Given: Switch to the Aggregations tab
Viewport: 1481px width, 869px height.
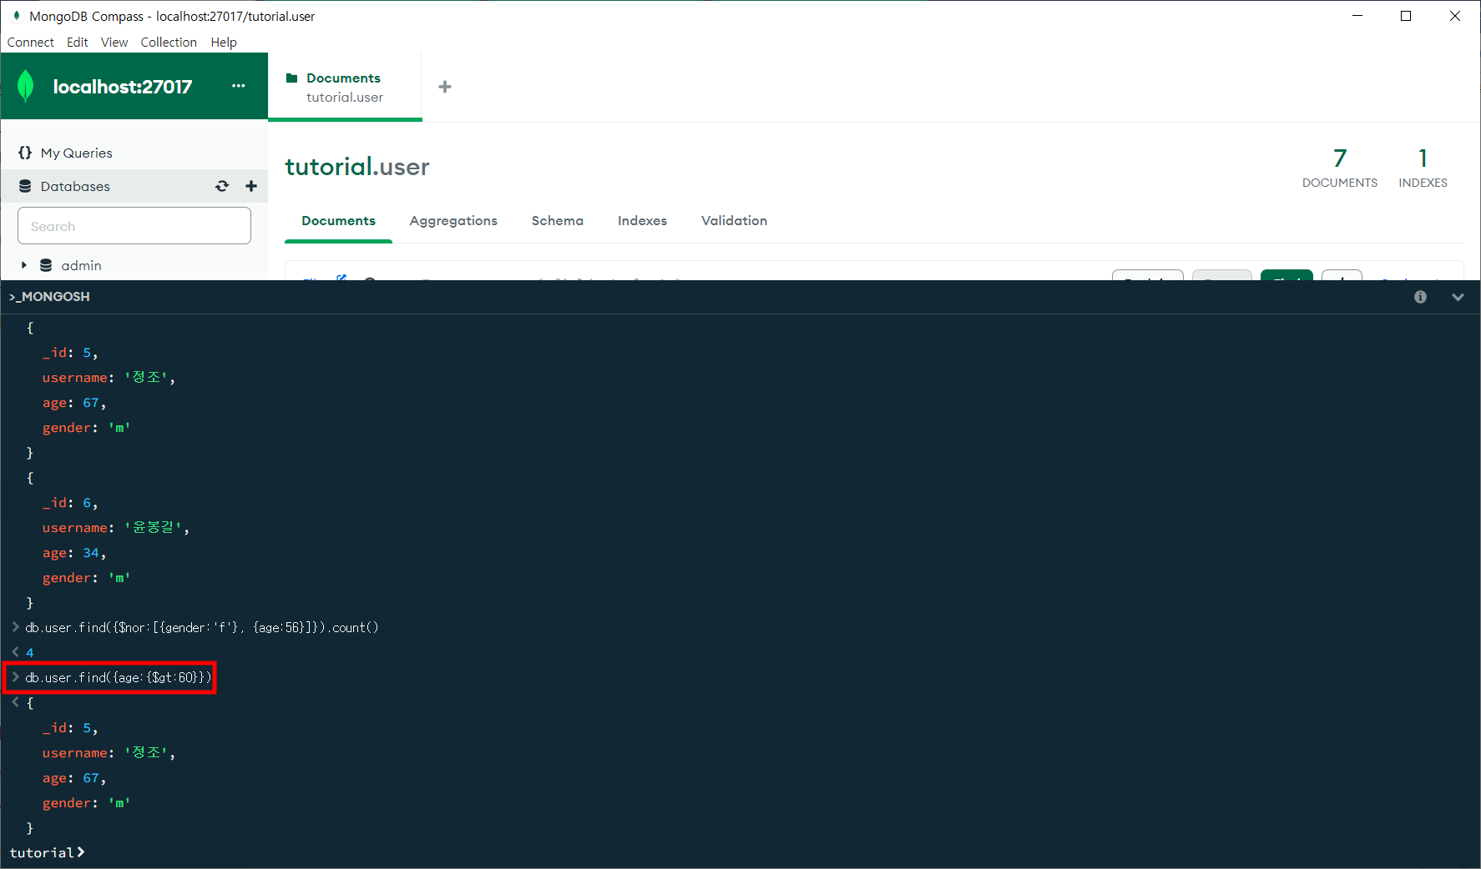Looking at the screenshot, I should pyautogui.click(x=453, y=220).
